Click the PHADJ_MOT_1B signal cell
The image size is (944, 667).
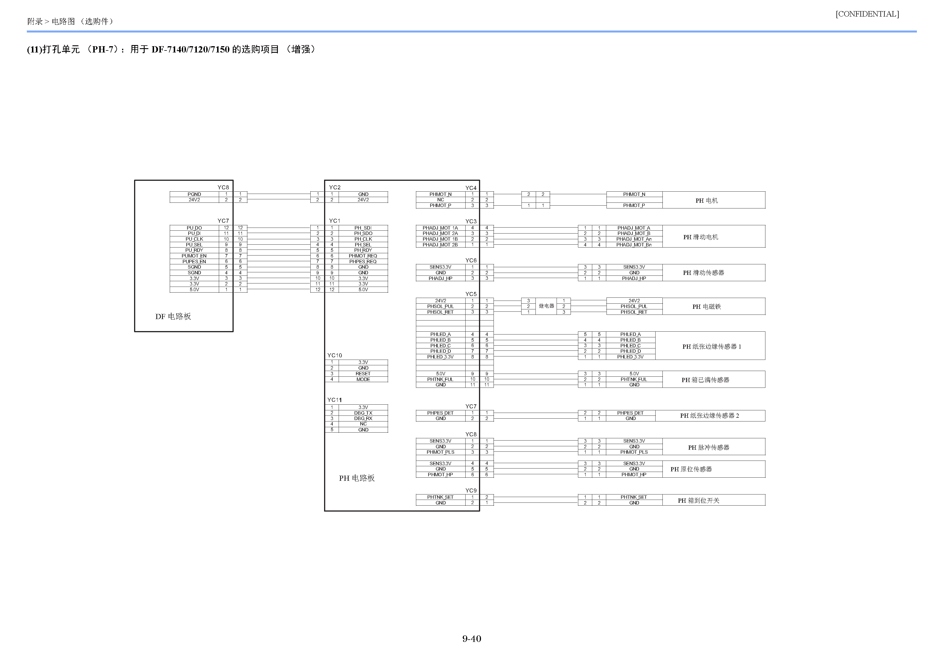(440, 239)
